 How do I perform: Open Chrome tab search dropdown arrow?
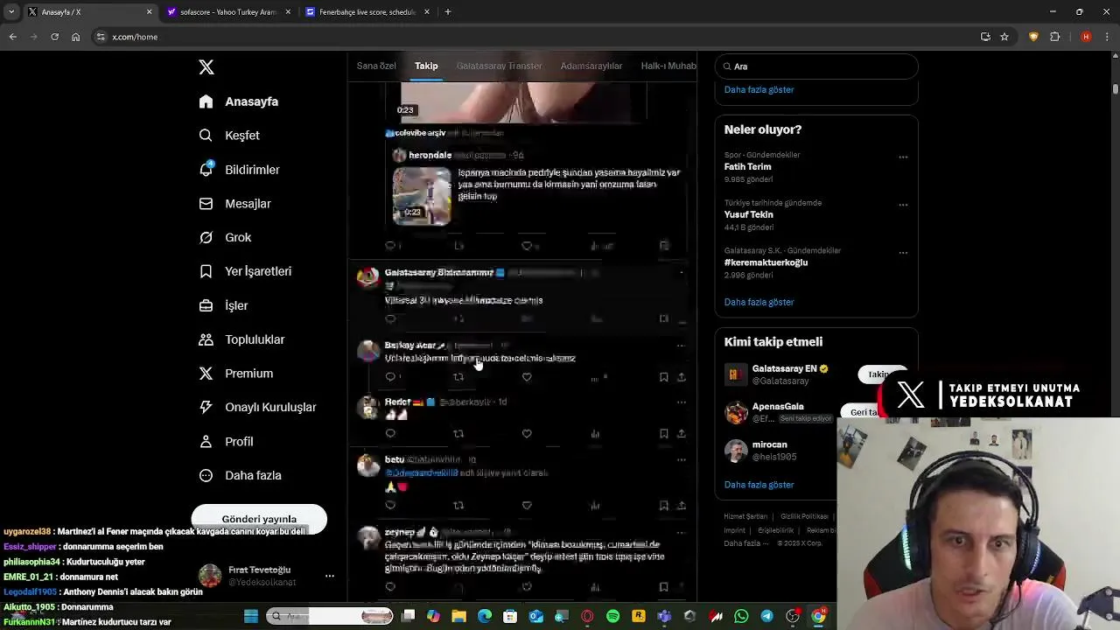(11, 12)
